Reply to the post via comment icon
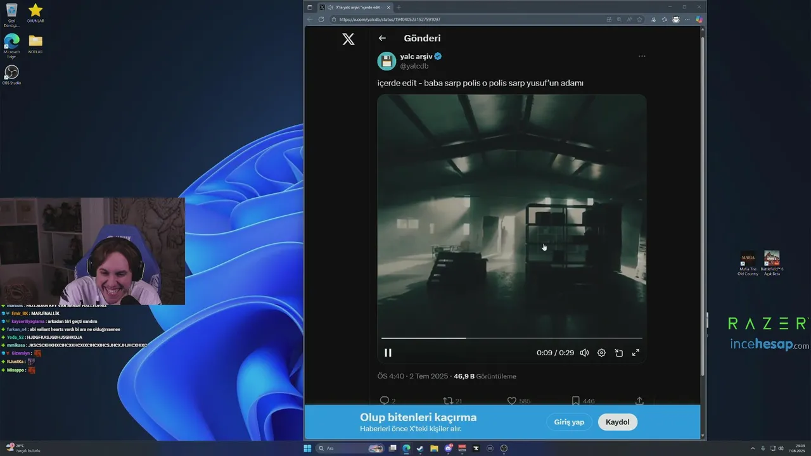The width and height of the screenshot is (811, 456). pos(384,401)
